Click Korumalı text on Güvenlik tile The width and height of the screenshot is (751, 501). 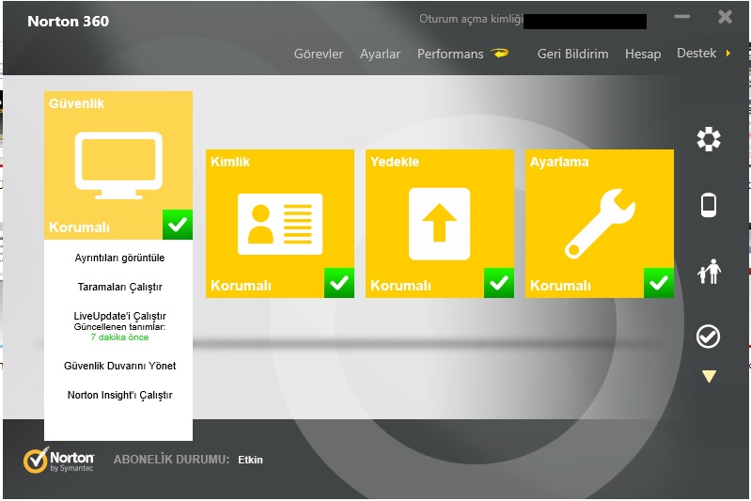80,227
